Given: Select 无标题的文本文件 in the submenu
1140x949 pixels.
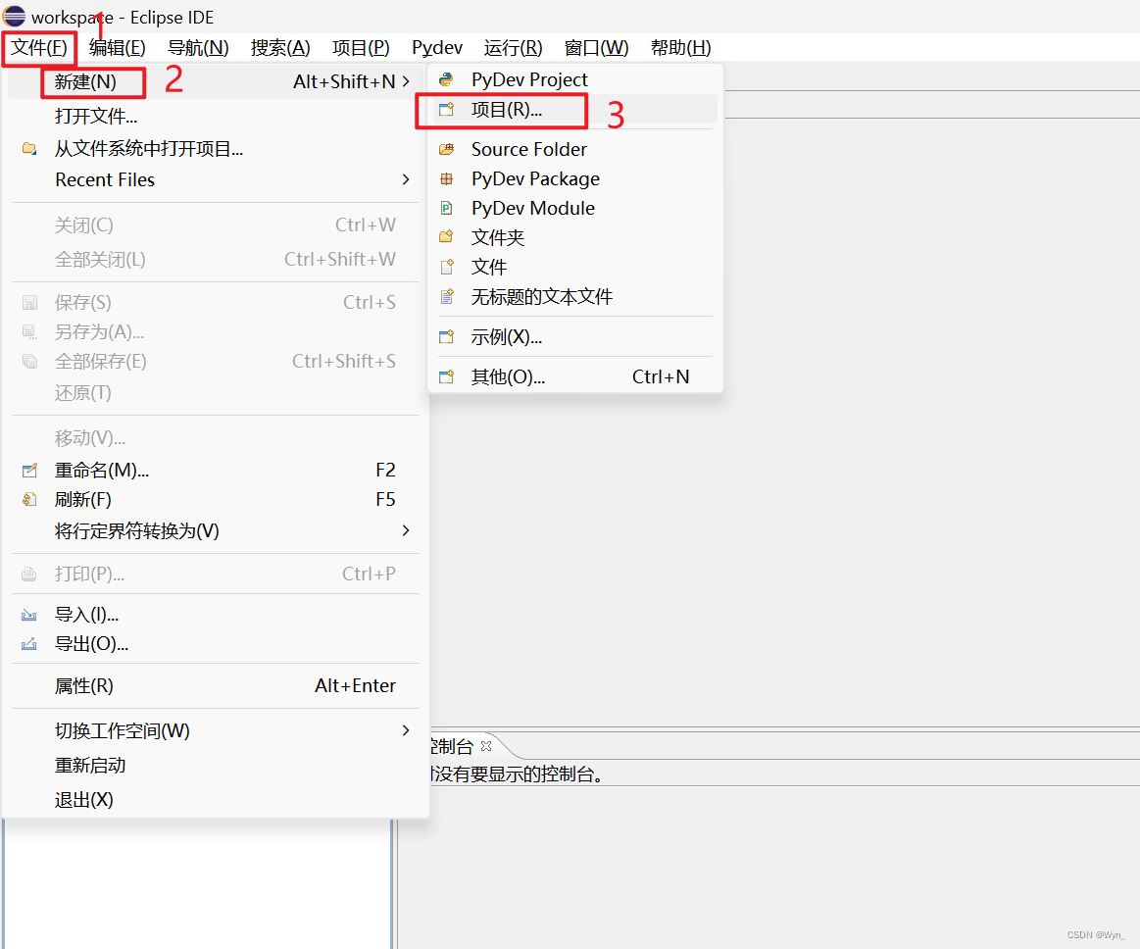Looking at the screenshot, I should pyautogui.click(x=575, y=297).
